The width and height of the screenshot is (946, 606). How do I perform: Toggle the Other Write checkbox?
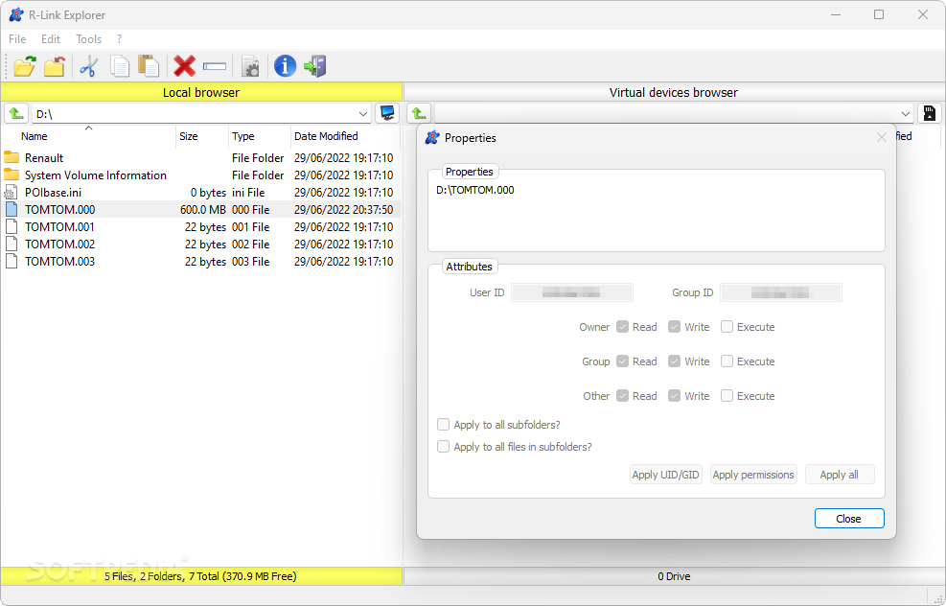[674, 396]
